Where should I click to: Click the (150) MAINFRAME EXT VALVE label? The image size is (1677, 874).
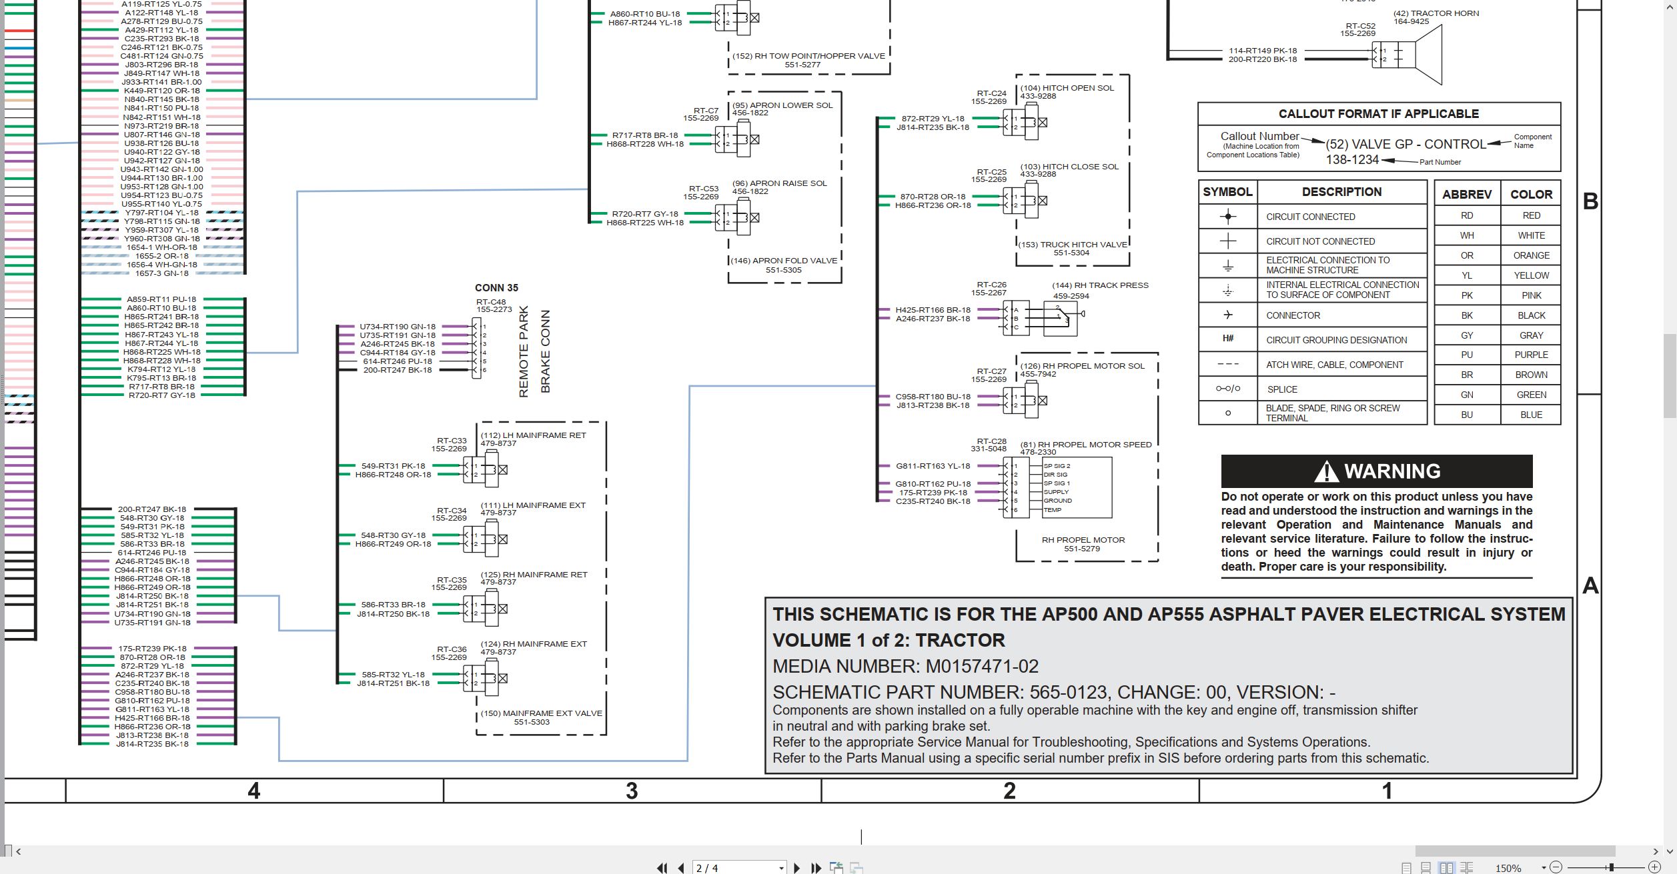coord(541,713)
